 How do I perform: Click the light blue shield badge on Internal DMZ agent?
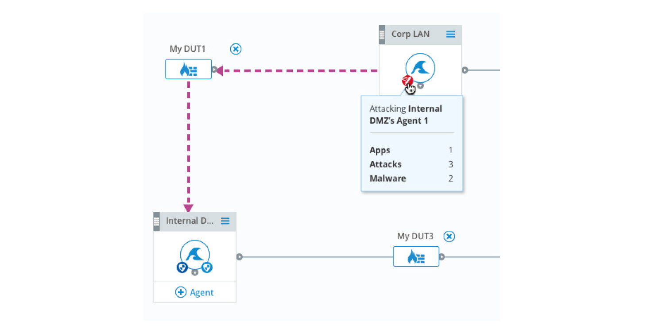tap(207, 267)
